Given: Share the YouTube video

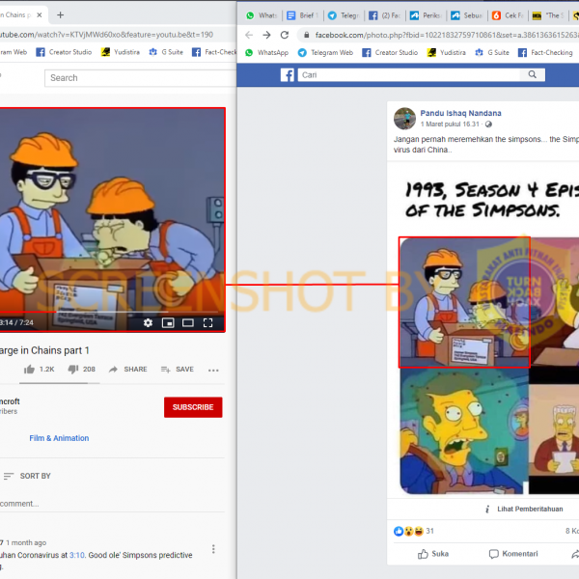Looking at the screenshot, I should click(x=127, y=370).
